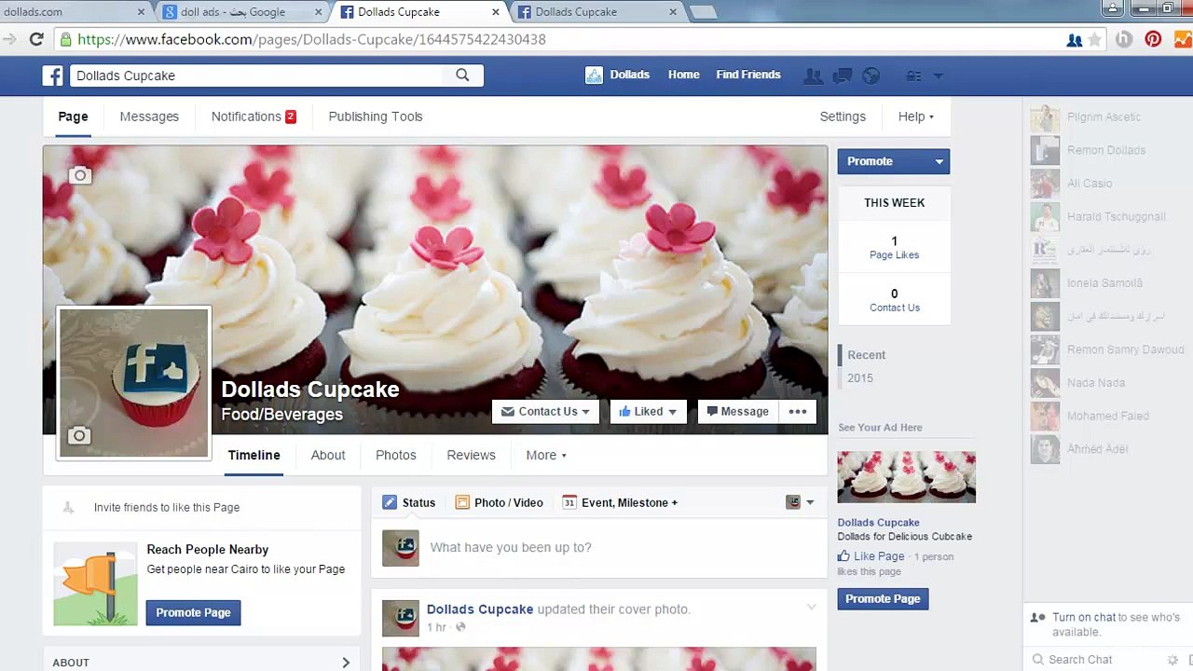1193x671 pixels.
Task: Open the Contact Us dropdown
Action: pos(545,411)
